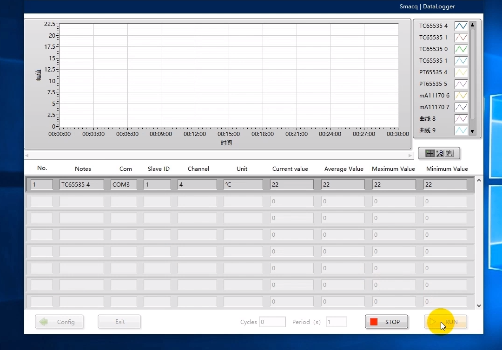Click inside the Cycles input field

coord(272,322)
